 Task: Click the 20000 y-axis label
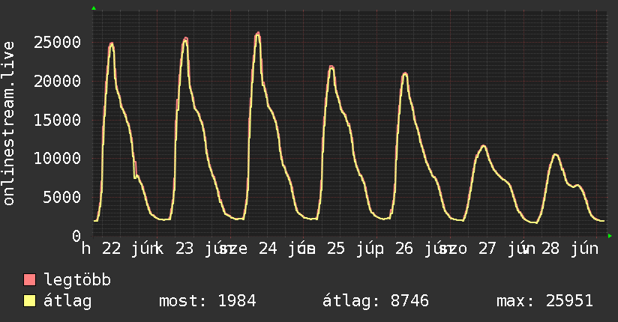[x=57, y=81]
